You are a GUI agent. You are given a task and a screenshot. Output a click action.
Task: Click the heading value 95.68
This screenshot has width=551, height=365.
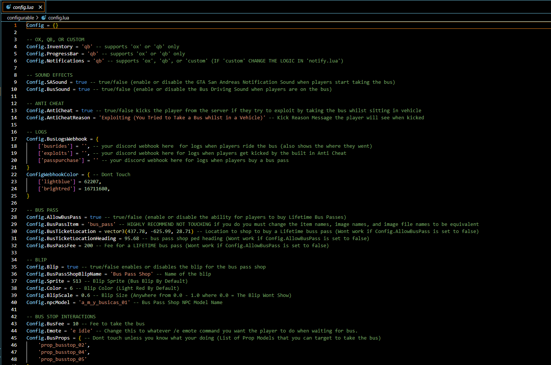point(132,239)
